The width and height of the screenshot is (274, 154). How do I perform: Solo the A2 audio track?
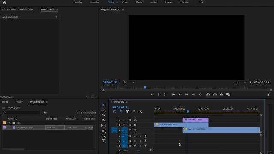tap(140, 141)
